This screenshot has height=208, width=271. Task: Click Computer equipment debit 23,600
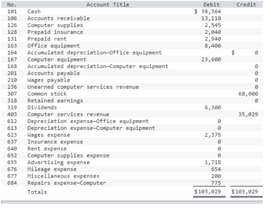click(211, 59)
